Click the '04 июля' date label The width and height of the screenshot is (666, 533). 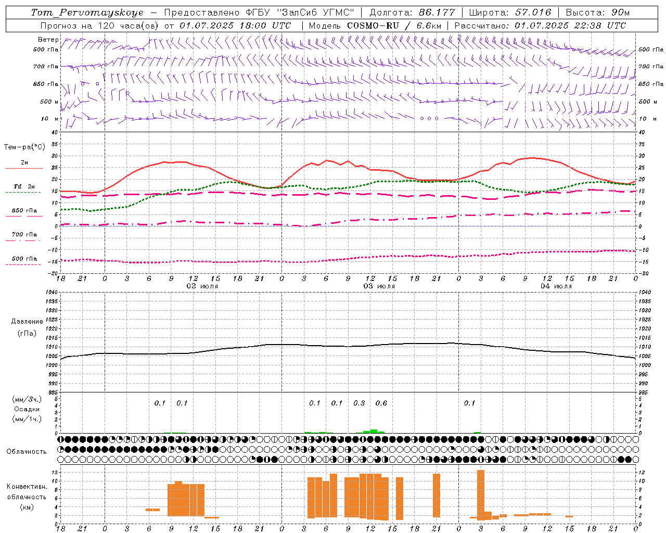point(556,286)
